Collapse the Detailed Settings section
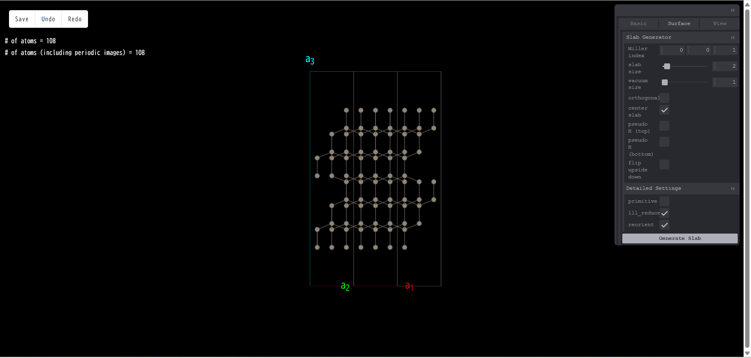751x358 pixels. point(732,189)
